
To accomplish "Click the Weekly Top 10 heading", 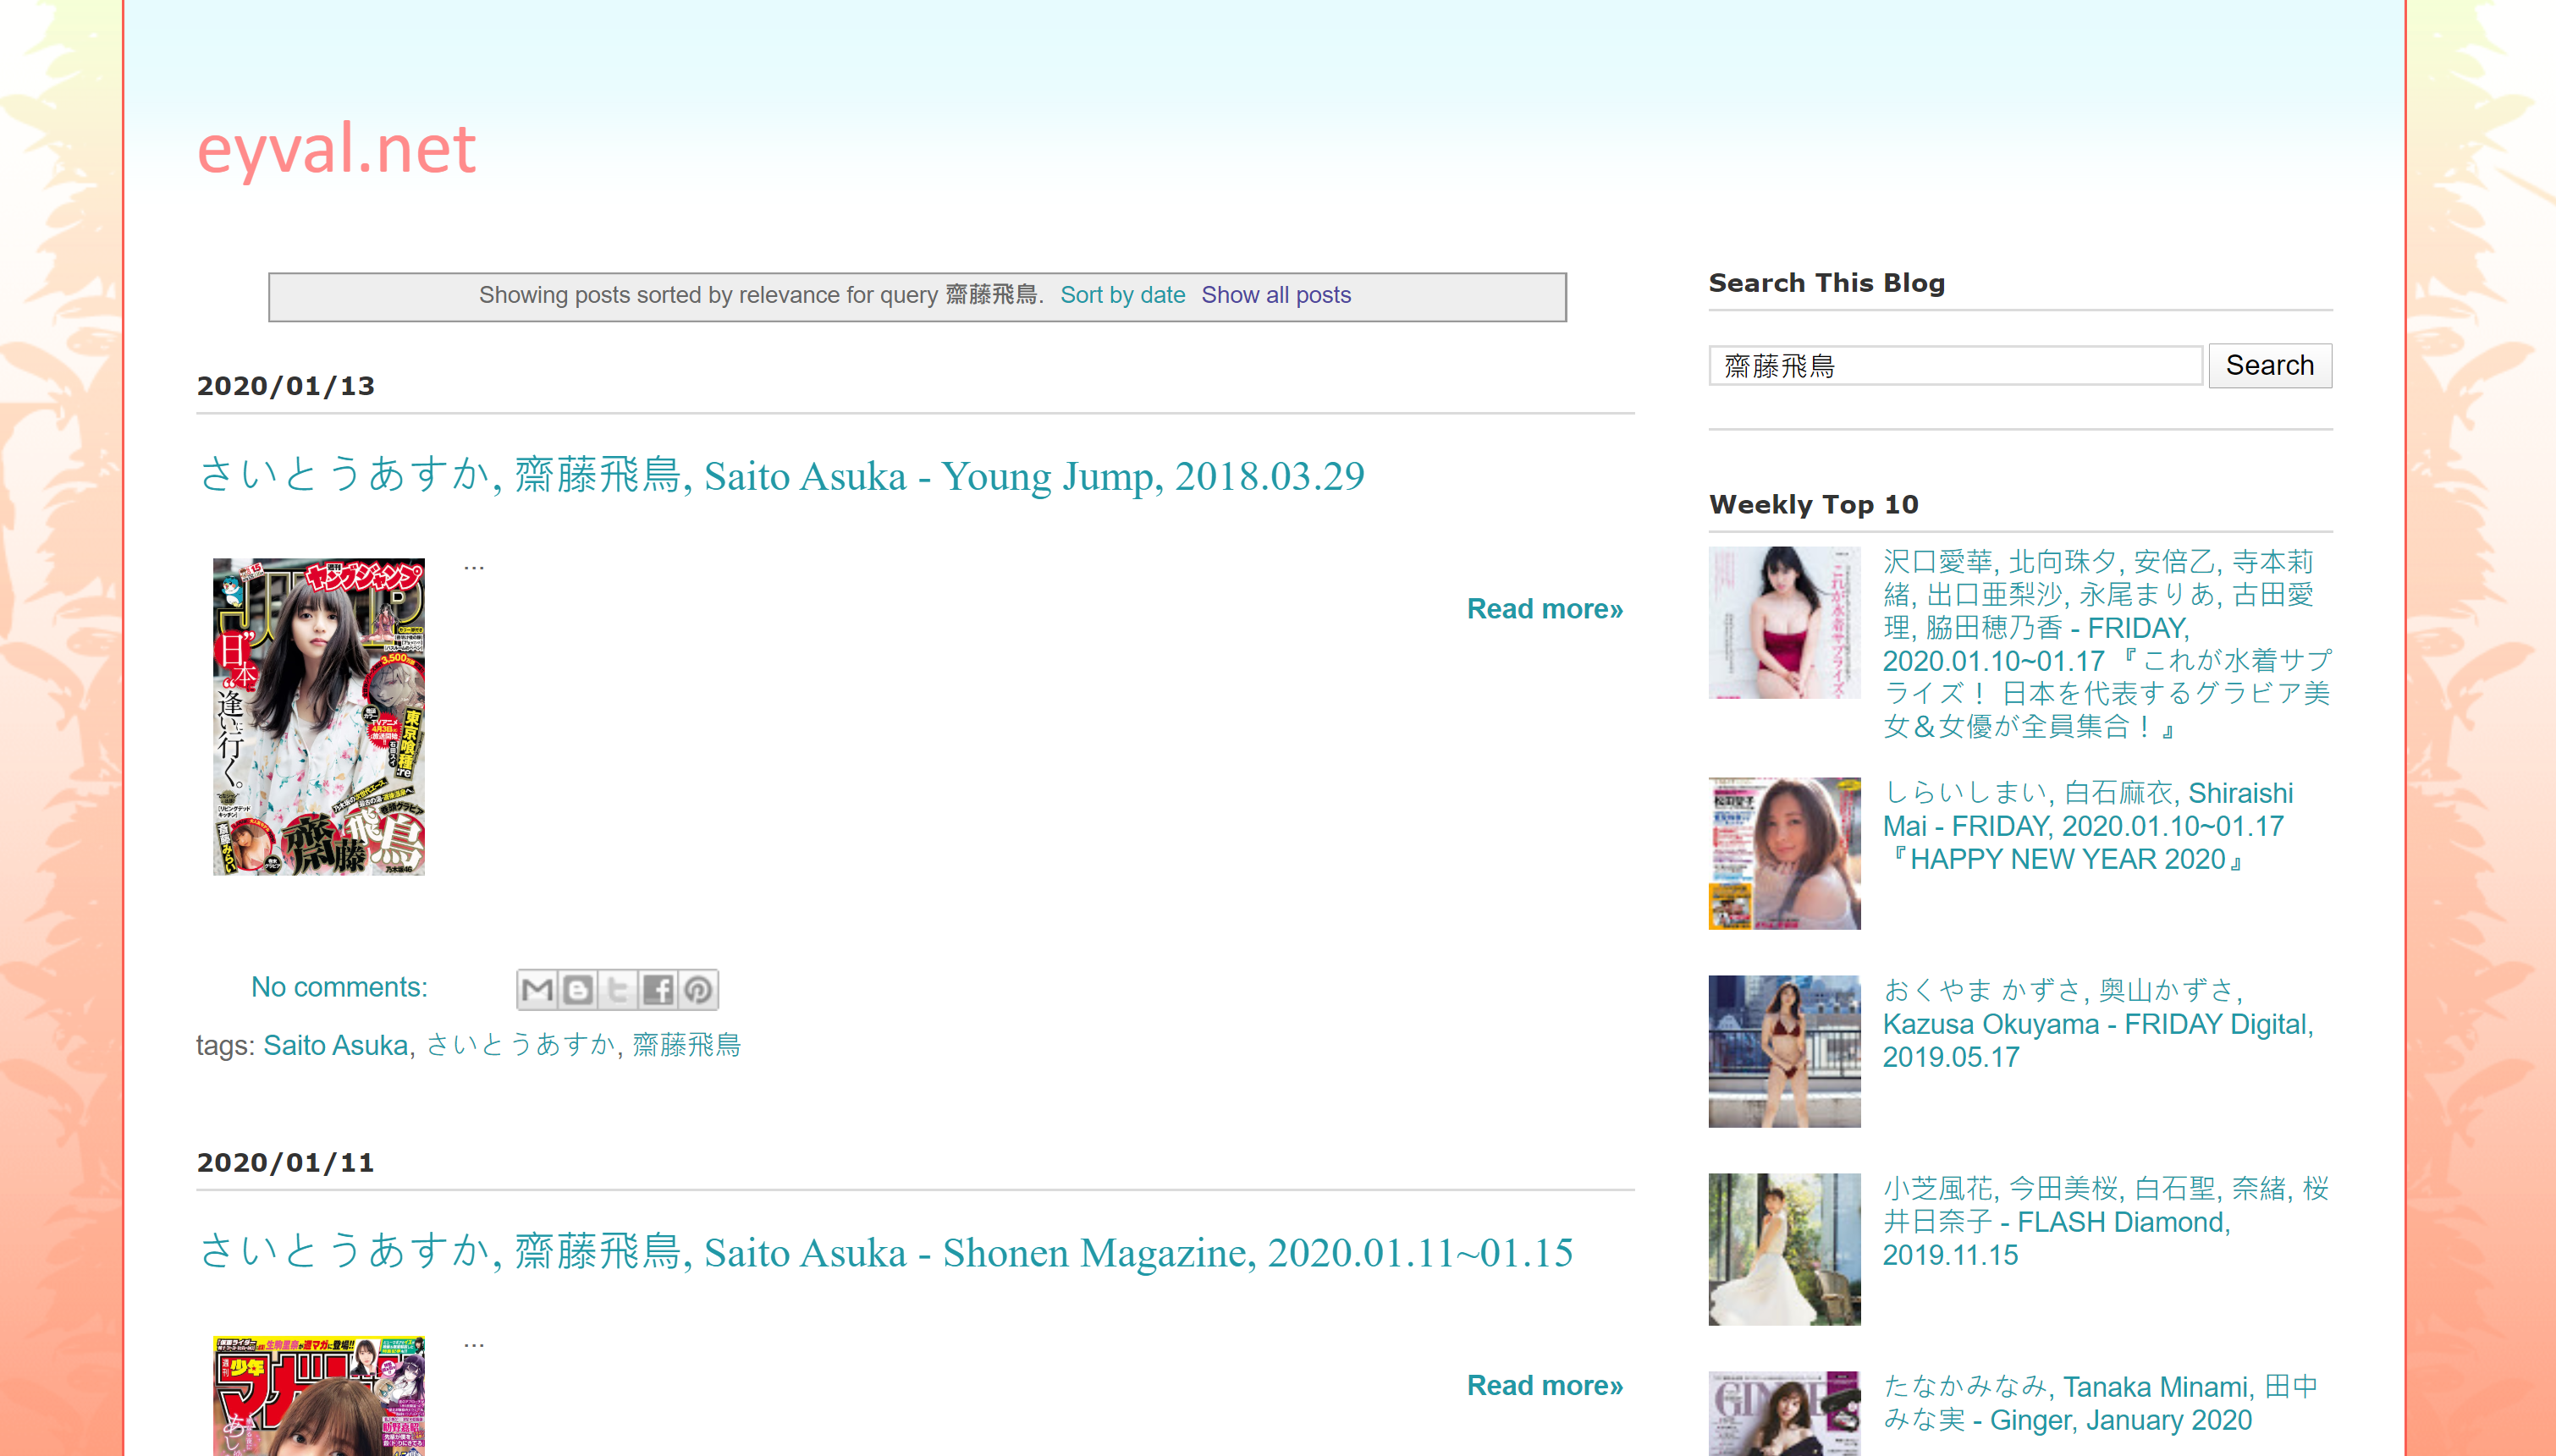I will coord(1814,505).
